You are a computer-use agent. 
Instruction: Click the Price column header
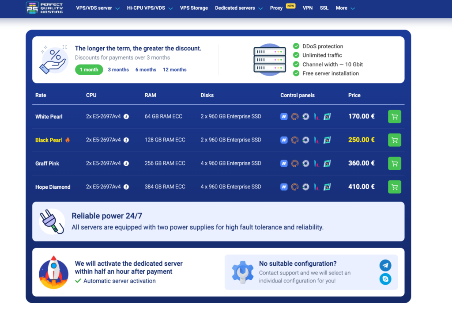(x=354, y=95)
